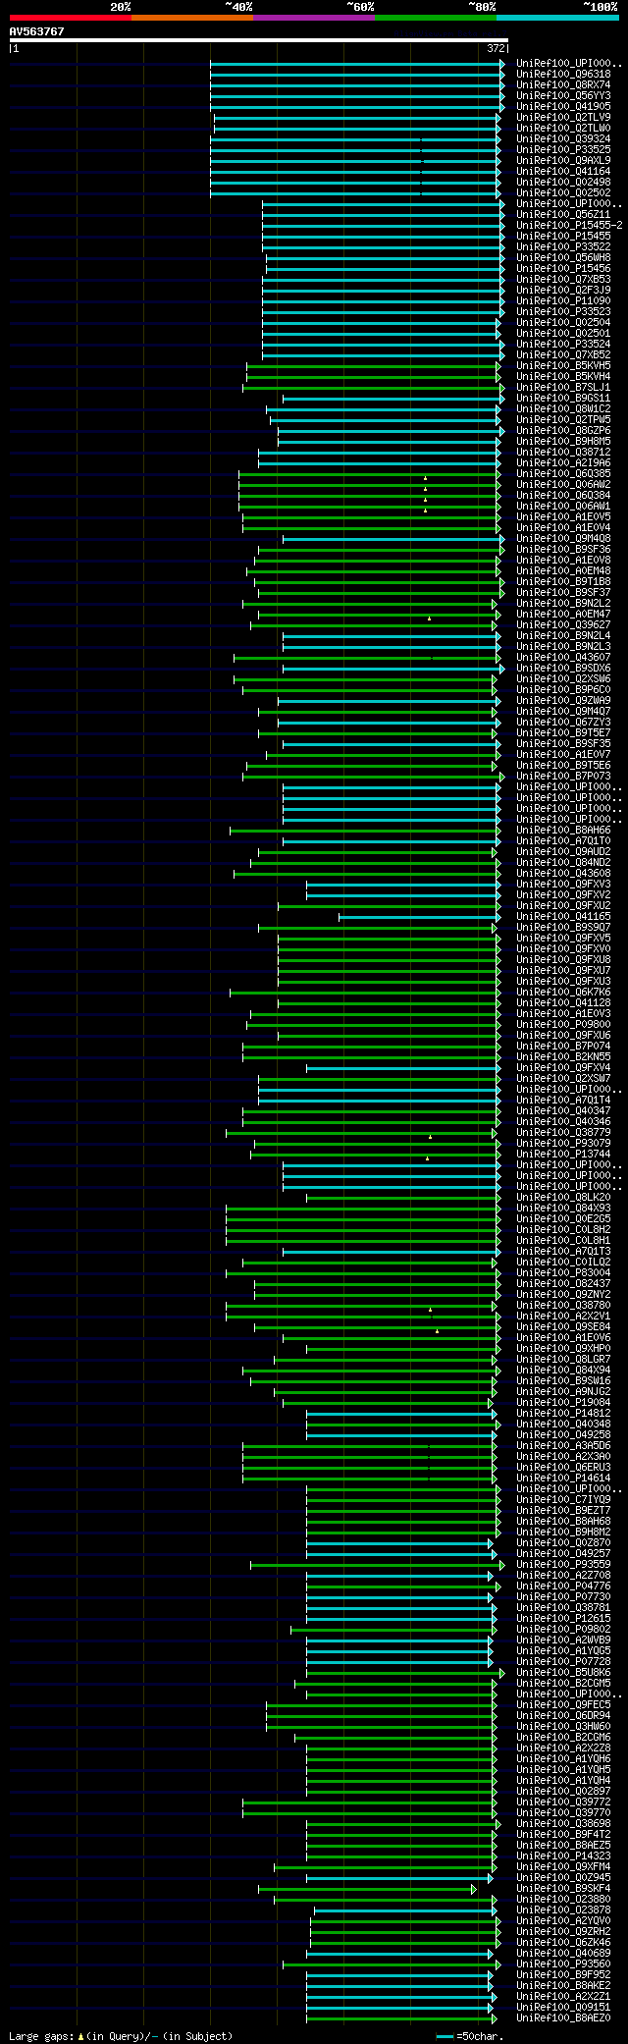Select hit UniRef100_Q9ZRH2
The image size is (628, 2044).
(x=563, y=1931)
